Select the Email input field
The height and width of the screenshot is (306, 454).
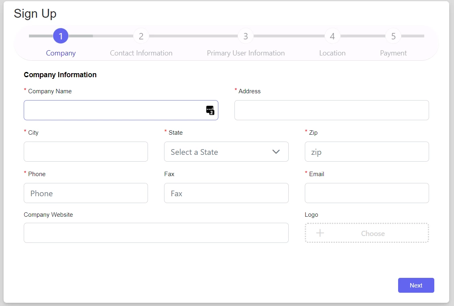point(366,193)
